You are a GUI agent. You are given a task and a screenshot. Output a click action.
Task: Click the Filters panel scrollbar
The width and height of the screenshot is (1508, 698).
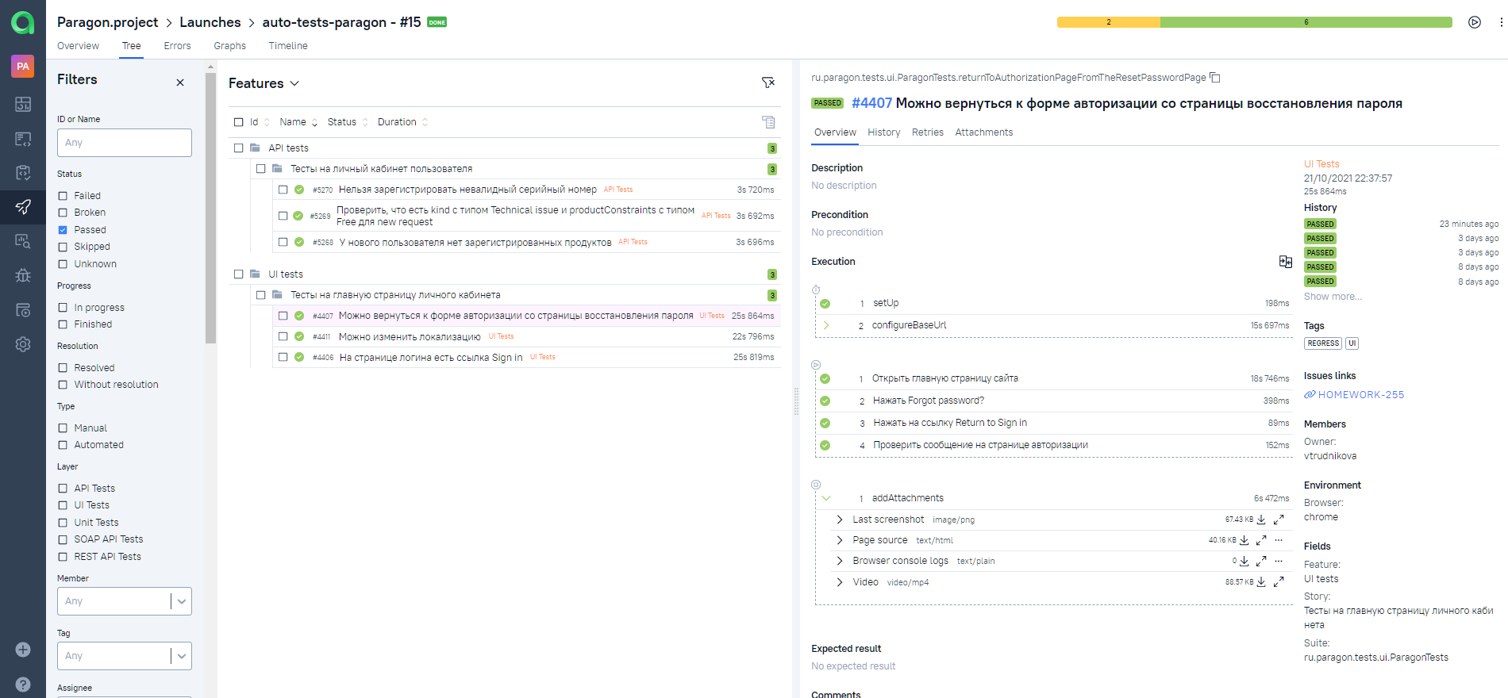[x=210, y=208]
